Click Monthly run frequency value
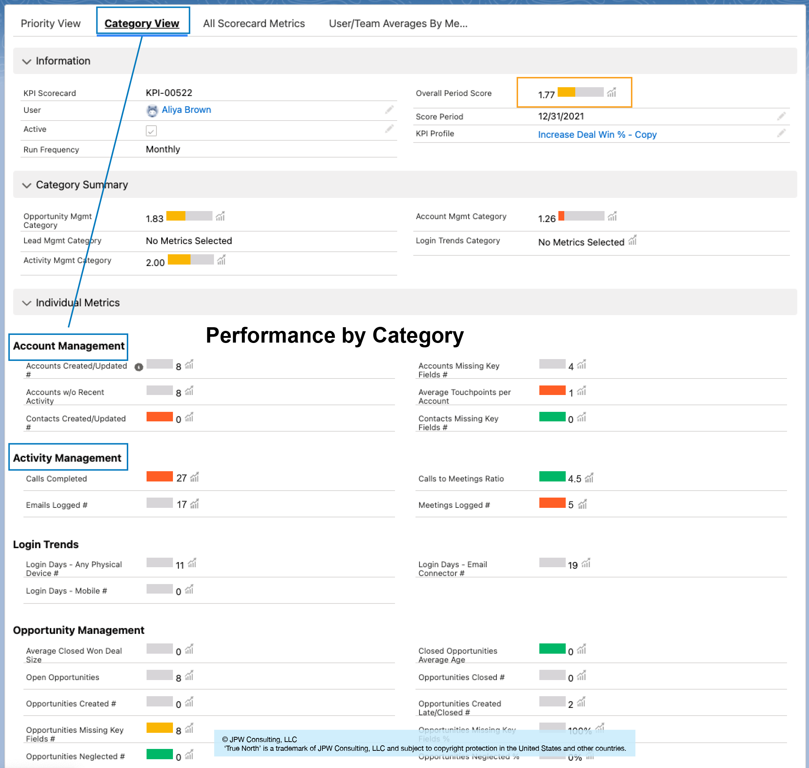This screenshot has width=809, height=768. pos(163,149)
